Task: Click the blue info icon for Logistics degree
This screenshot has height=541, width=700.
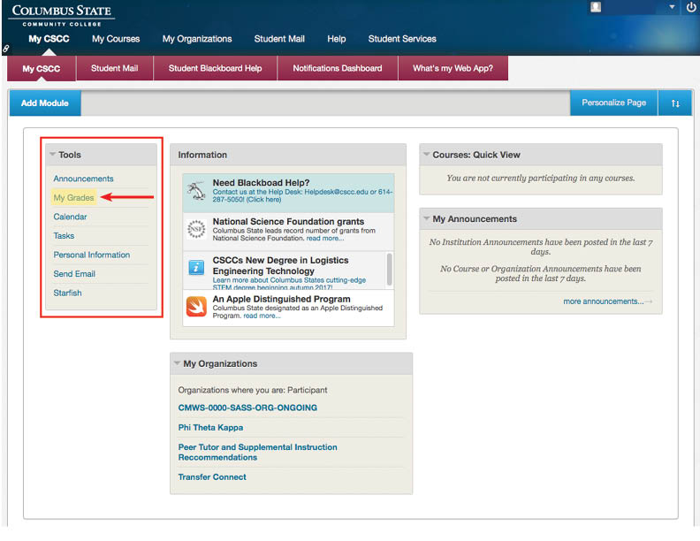Action: tap(196, 267)
